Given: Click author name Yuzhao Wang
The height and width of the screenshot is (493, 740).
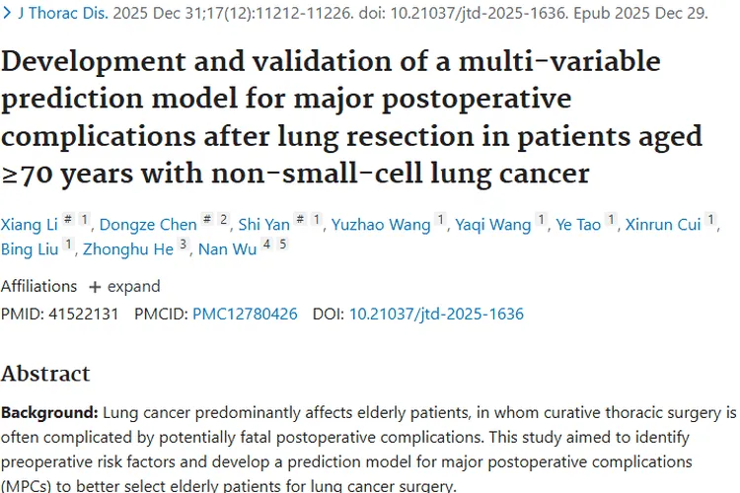Looking at the screenshot, I should tap(381, 226).
